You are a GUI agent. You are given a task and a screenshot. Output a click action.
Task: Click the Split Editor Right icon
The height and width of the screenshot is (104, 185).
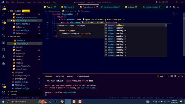(x=178, y=7)
